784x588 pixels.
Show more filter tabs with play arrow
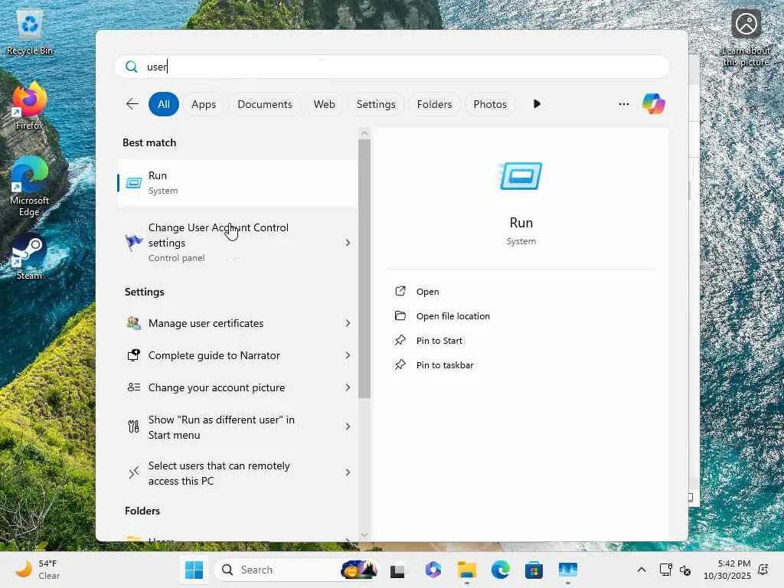coord(537,104)
